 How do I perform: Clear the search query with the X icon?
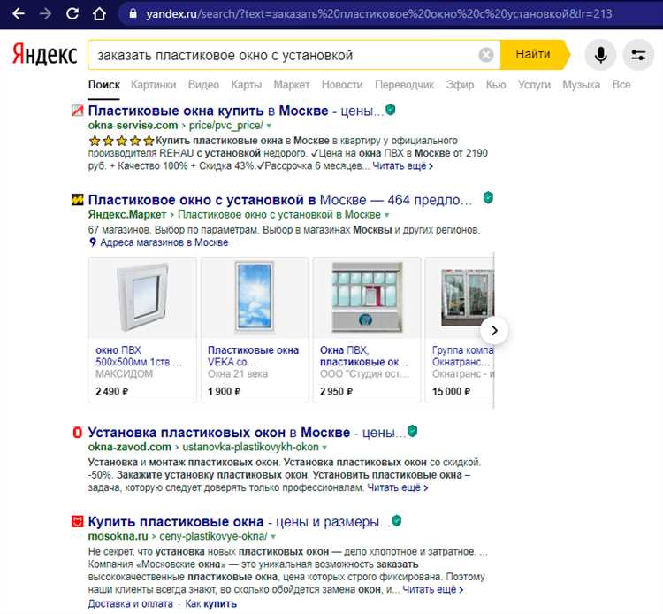pyautogui.click(x=486, y=55)
